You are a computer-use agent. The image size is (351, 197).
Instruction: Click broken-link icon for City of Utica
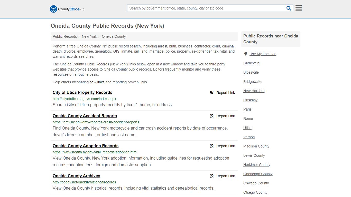[212, 93]
